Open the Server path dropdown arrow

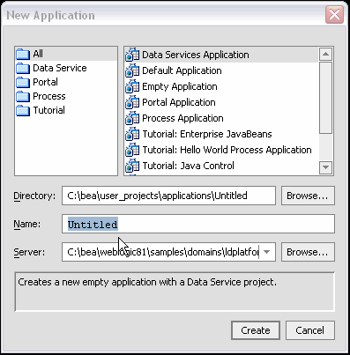(x=267, y=252)
